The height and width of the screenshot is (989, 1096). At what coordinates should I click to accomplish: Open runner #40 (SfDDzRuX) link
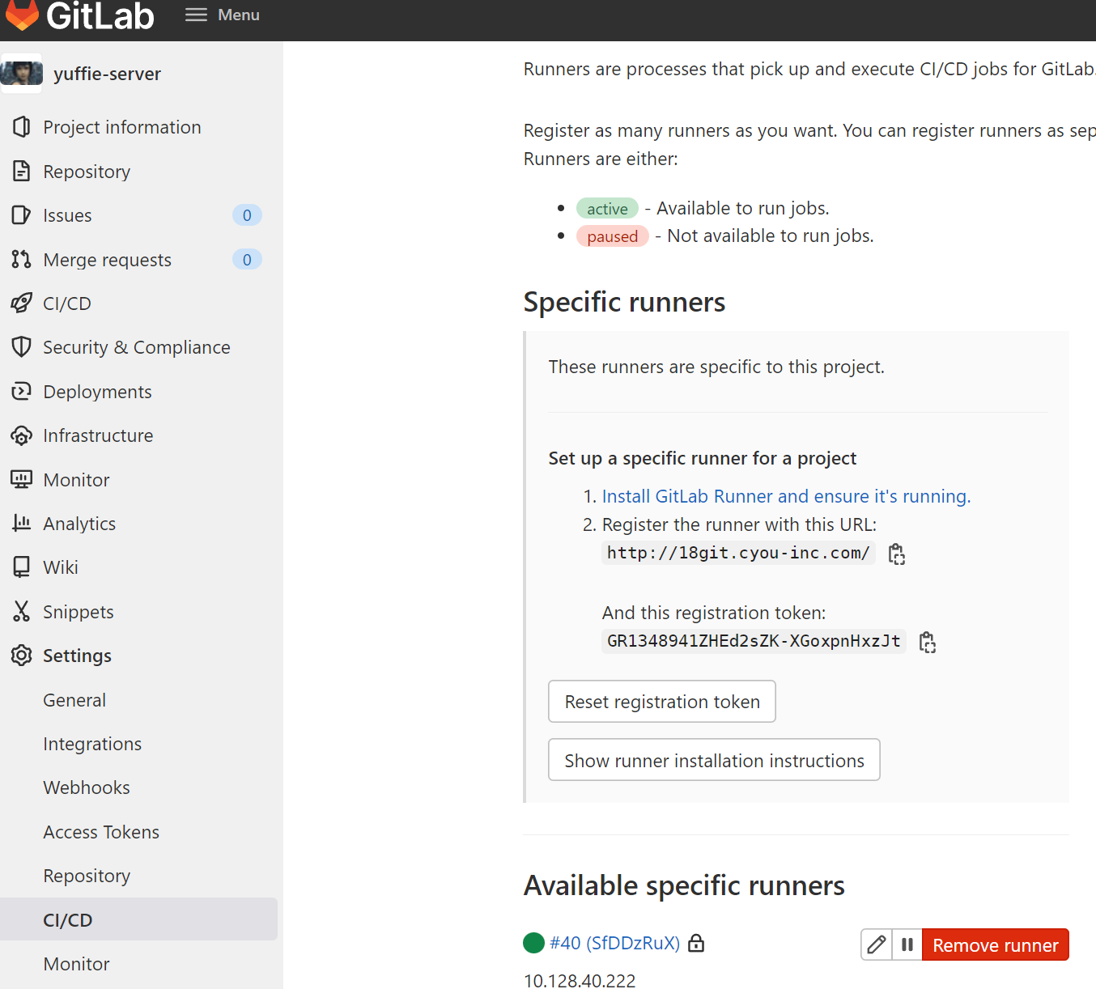(x=615, y=943)
